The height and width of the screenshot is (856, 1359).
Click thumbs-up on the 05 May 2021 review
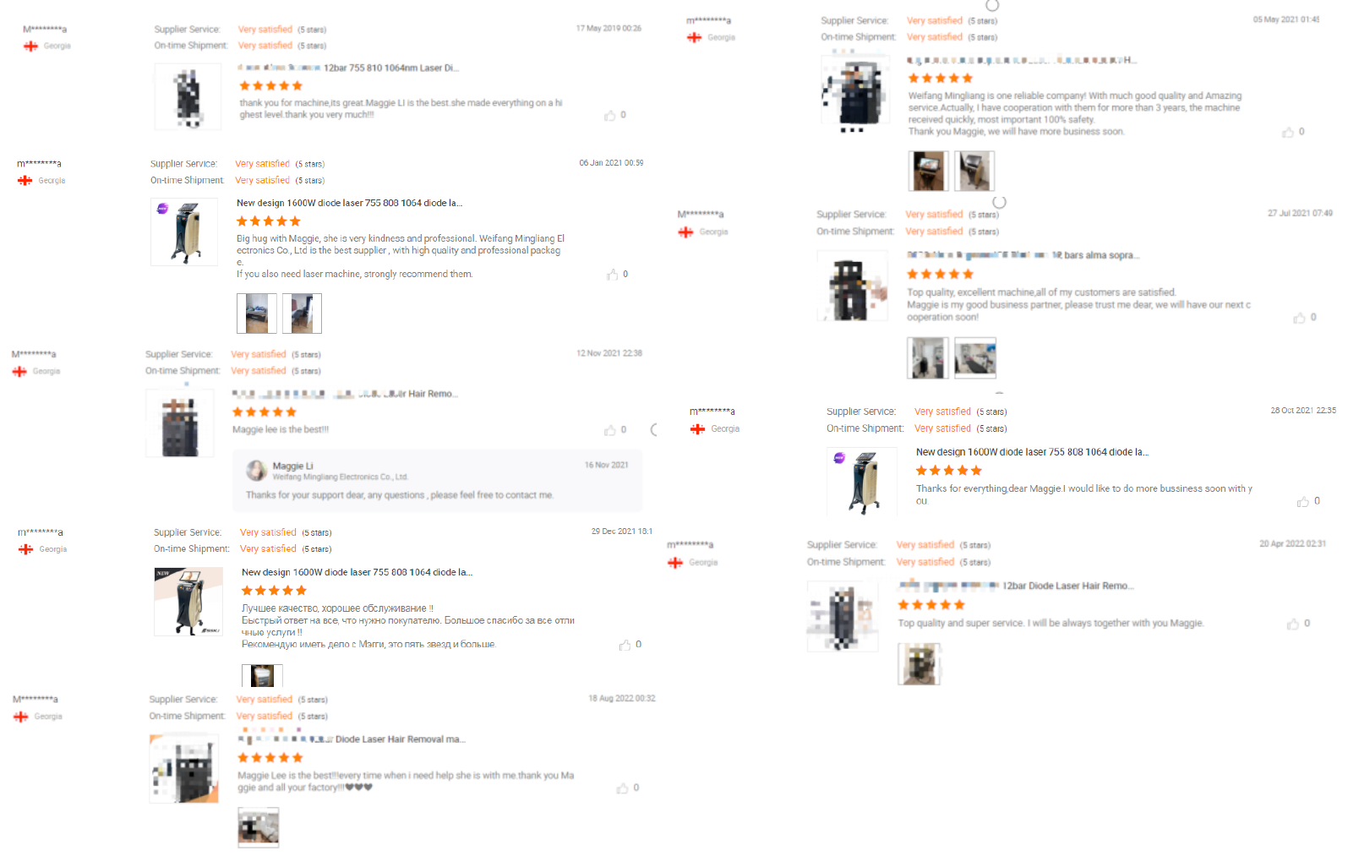[x=1288, y=133]
